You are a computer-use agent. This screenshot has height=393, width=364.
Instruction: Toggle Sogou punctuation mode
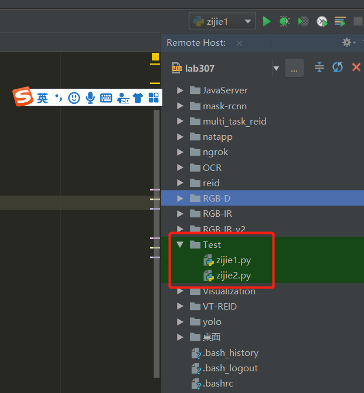58,98
